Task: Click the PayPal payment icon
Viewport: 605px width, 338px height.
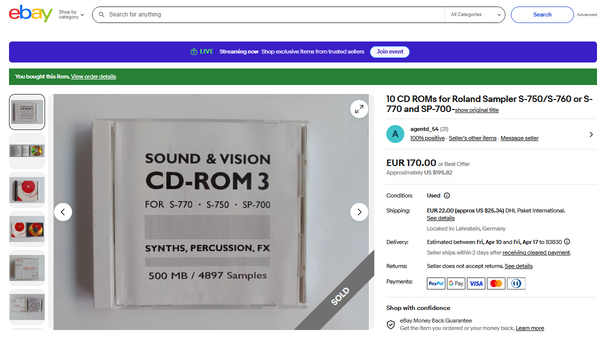Action: 436,283
